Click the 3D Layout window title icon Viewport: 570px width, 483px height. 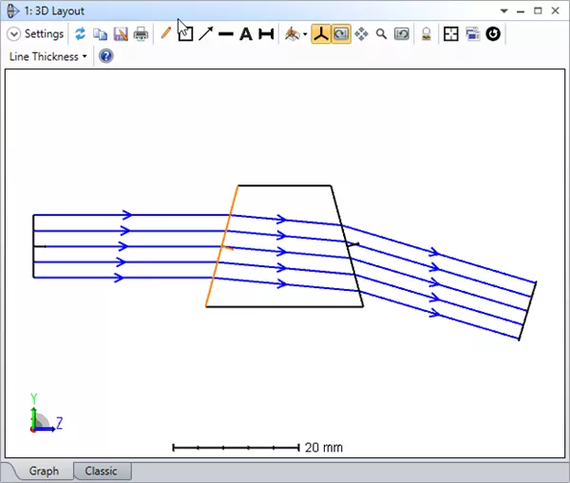pos(12,10)
